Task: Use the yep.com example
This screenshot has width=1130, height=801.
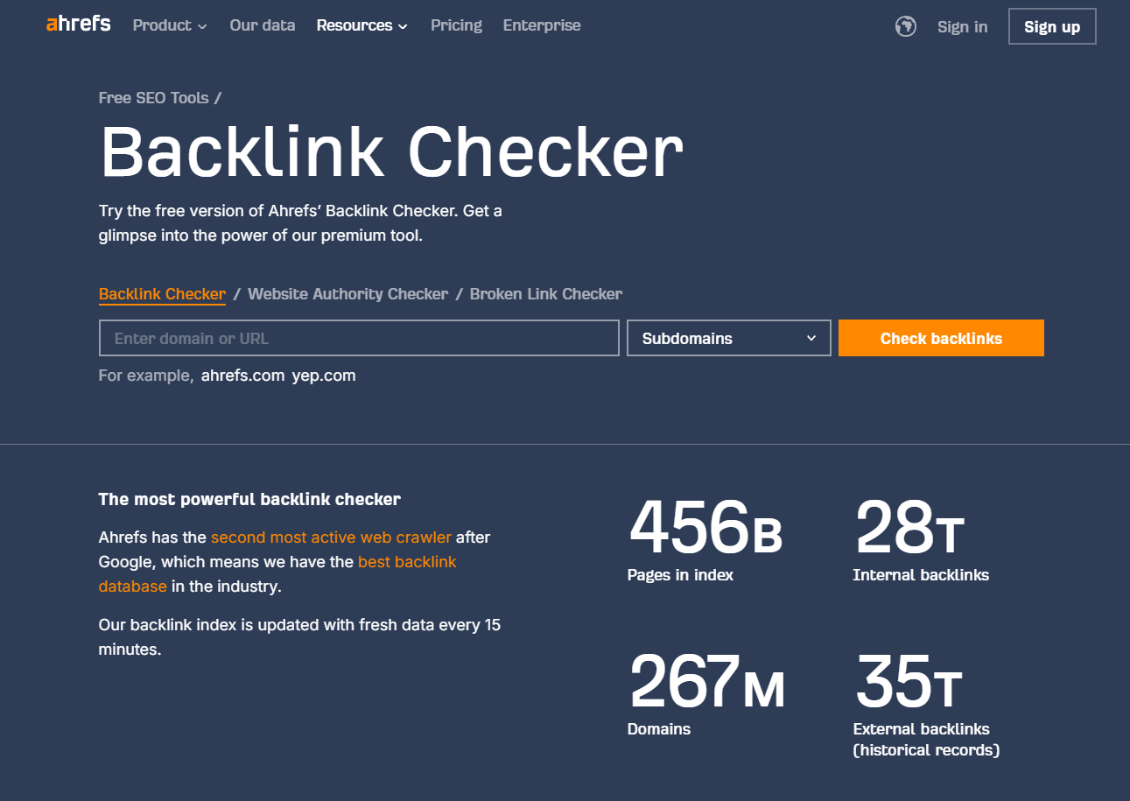Action: (x=324, y=376)
